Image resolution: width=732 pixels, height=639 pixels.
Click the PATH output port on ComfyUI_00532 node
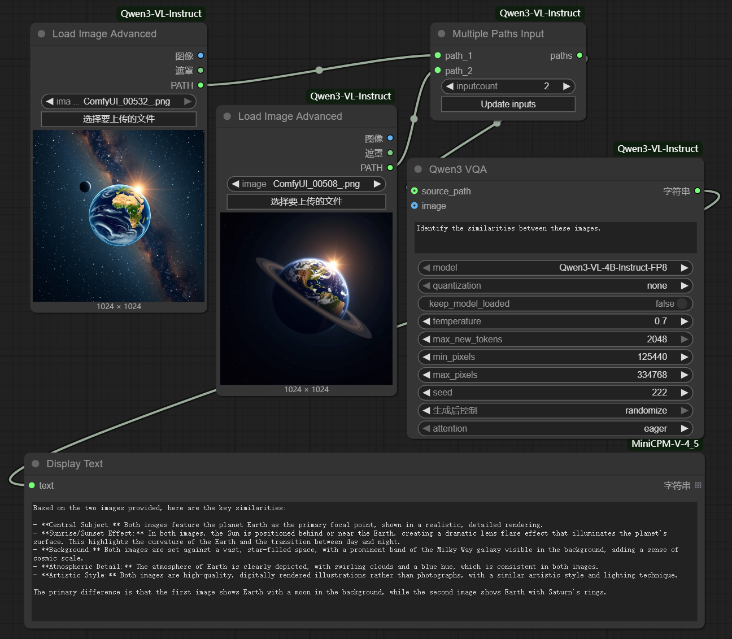[201, 85]
